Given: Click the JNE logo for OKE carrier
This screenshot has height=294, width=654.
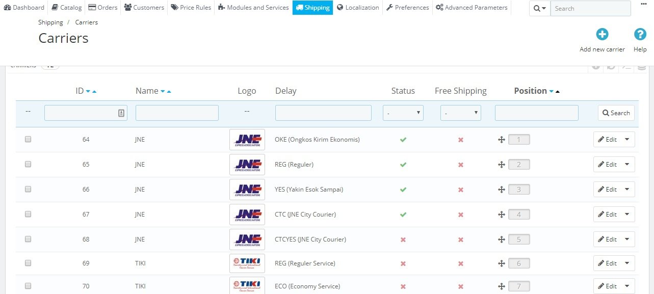Looking at the screenshot, I should click(247, 140).
